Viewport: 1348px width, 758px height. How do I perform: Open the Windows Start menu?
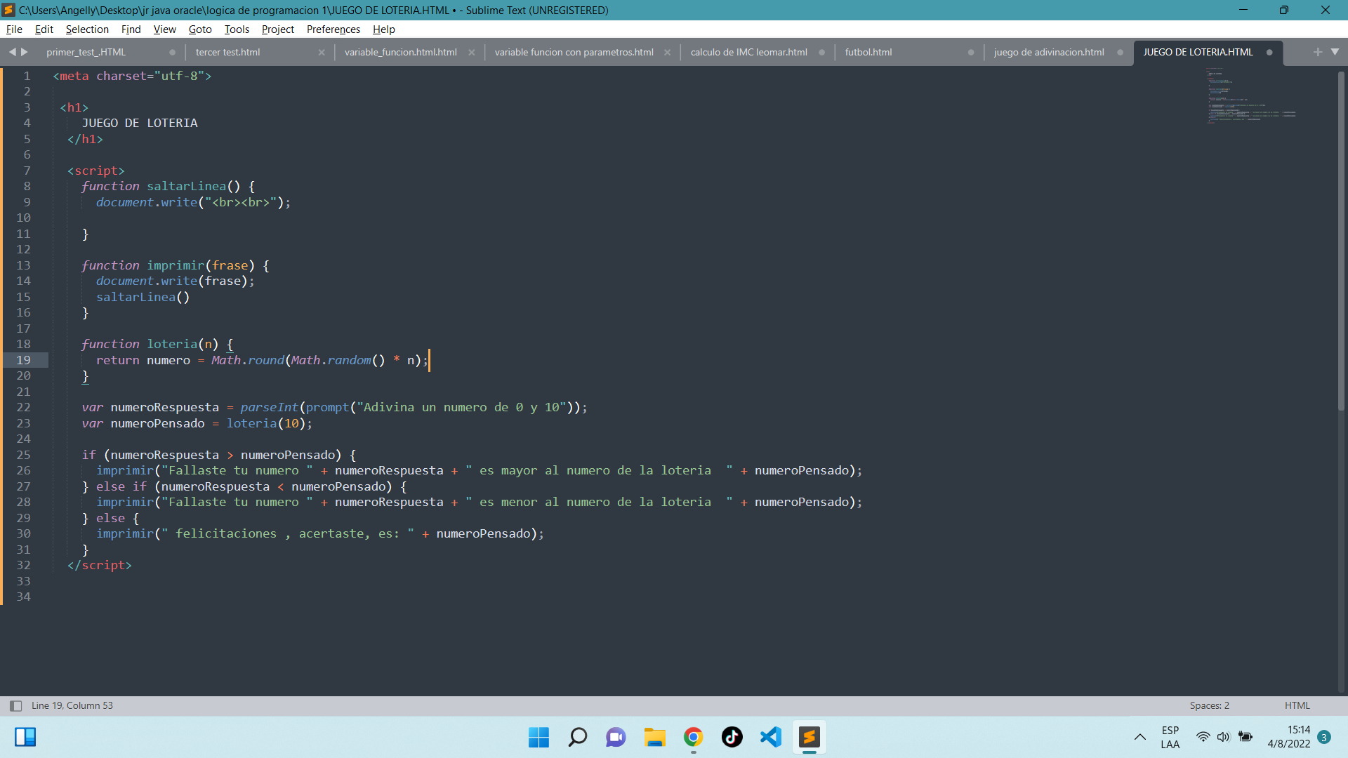point(538,737)
